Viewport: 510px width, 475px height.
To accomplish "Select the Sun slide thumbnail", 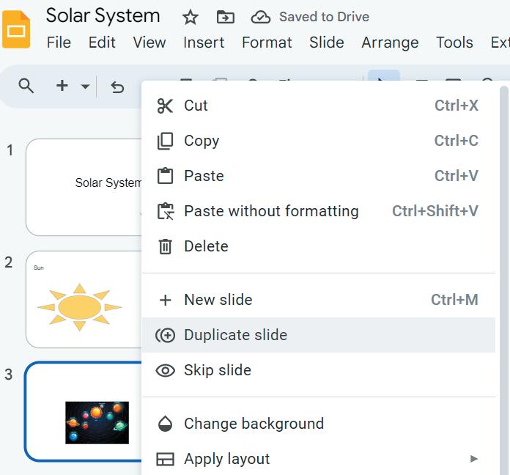I will pyautogui.click(x=83, y=299).
